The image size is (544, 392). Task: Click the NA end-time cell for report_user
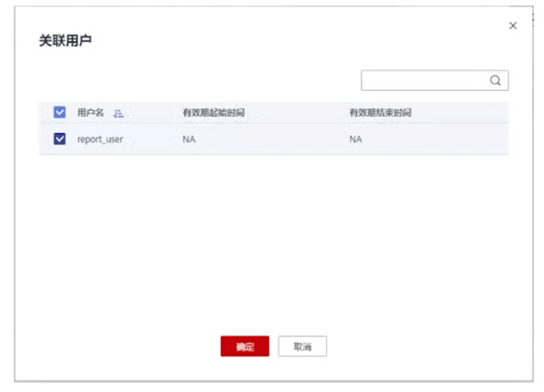tap(355, 139)
